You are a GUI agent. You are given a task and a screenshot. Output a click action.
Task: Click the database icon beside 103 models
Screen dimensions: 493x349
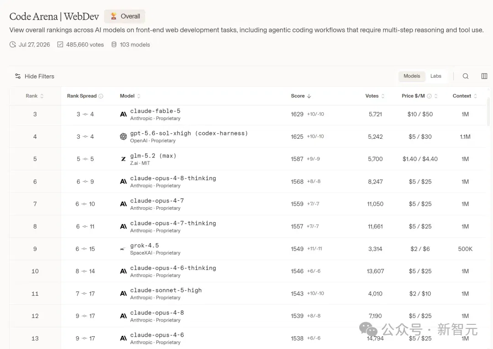point(114,45)
